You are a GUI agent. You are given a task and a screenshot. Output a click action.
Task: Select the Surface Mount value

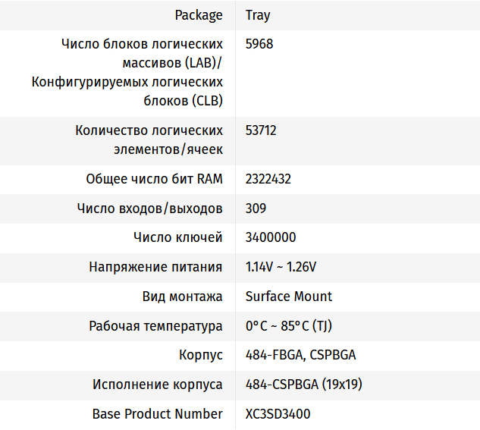click(x=289, y=297)
